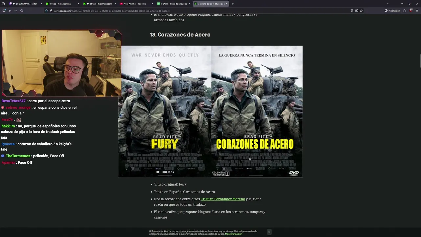Click the Fury English poster image
421x237 pixels.
pyautogui.click(x=165, y=112)
